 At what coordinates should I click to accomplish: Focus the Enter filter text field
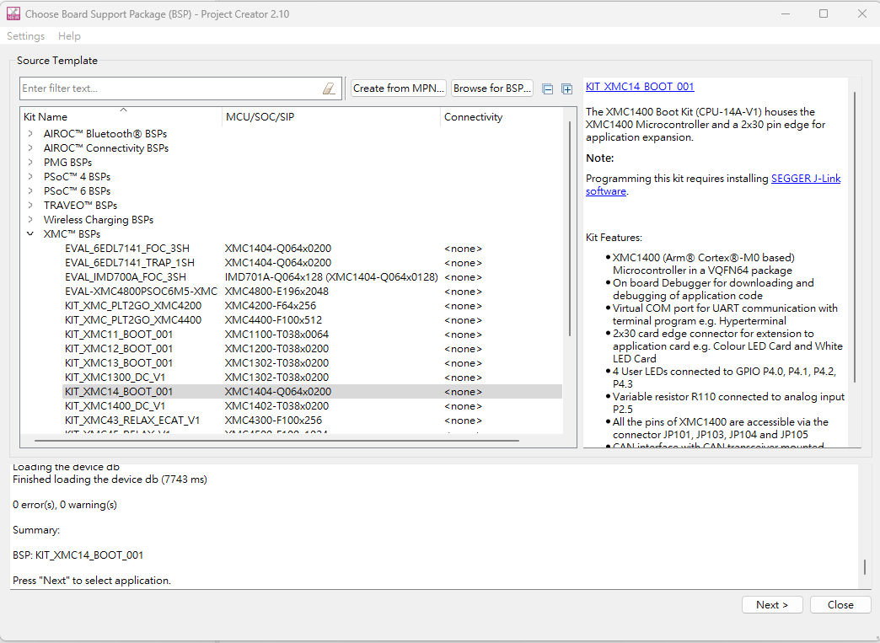point(169,88)
